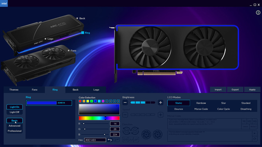Image resolution: width=262 pixels, height=147 pixels.
Task: Click the Hex field showing #0E1AE0
Action: [95, 140]
